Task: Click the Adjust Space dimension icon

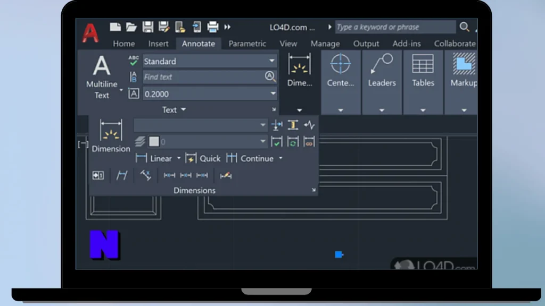Action: (293, 125)
